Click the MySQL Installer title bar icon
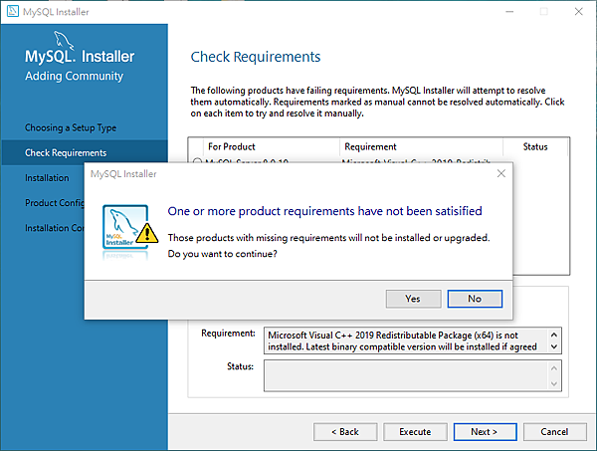 click(13, 11)
